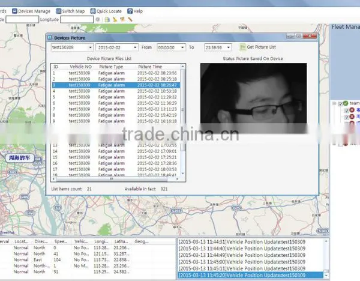Viewport: 360px width, 281px height.
Task: Select picture row 16 at 17:28:36
Action: coord(116,163)
